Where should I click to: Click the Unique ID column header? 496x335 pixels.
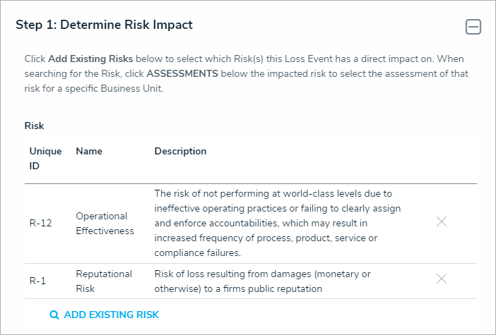coord(45,159)
